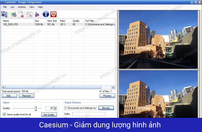Click the original image preview at top
Viewport: 202px width, 132px height.
point(158,39)
